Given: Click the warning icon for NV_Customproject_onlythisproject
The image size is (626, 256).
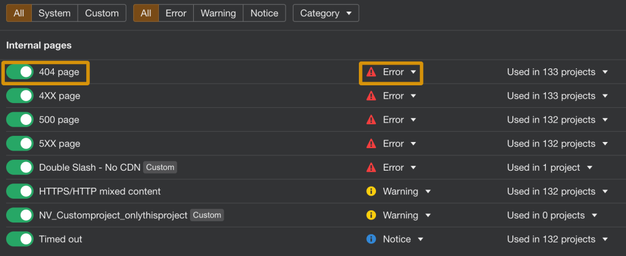Looking at the screenshot, I should tap(370, 215).
